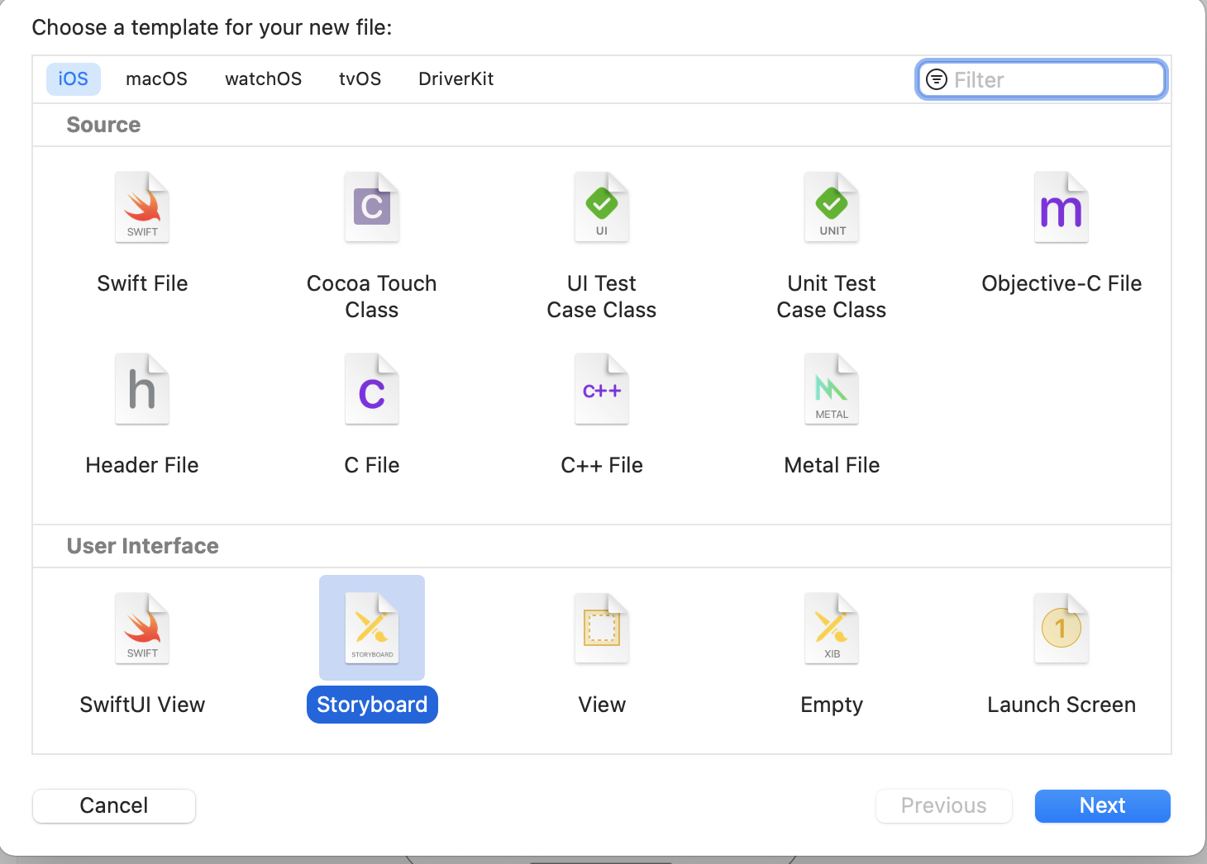Screen dimensions: 1207x864
Task: Focus the Filter text field
Action: (x=1042, y=79)
